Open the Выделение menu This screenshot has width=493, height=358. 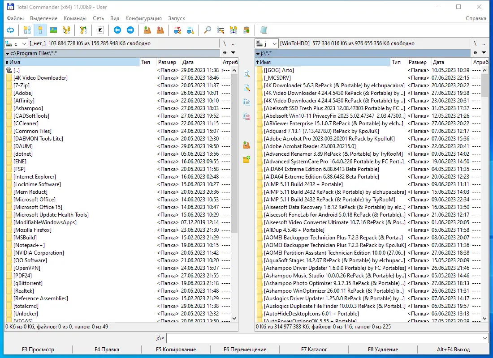[x=44, y=18]
